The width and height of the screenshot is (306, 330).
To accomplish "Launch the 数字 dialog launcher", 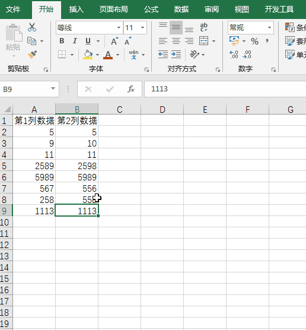I will pos(273,70).
